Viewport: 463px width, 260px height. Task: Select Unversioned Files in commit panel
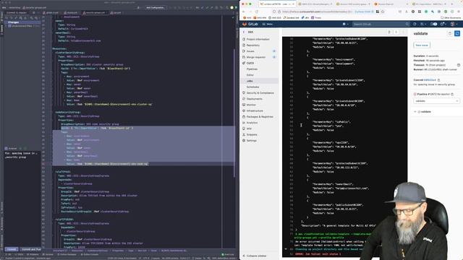[x=22, y=26]
